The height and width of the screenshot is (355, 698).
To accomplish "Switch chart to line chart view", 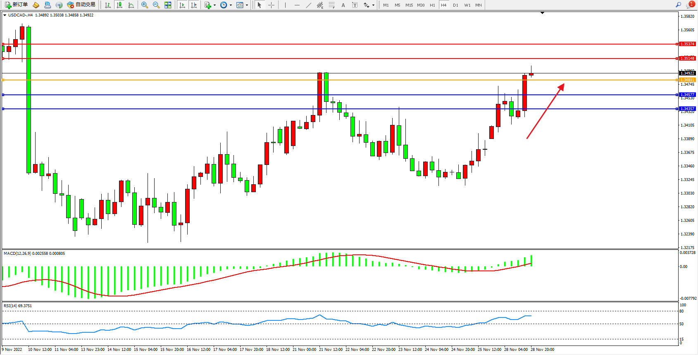I will coord(131,5).
